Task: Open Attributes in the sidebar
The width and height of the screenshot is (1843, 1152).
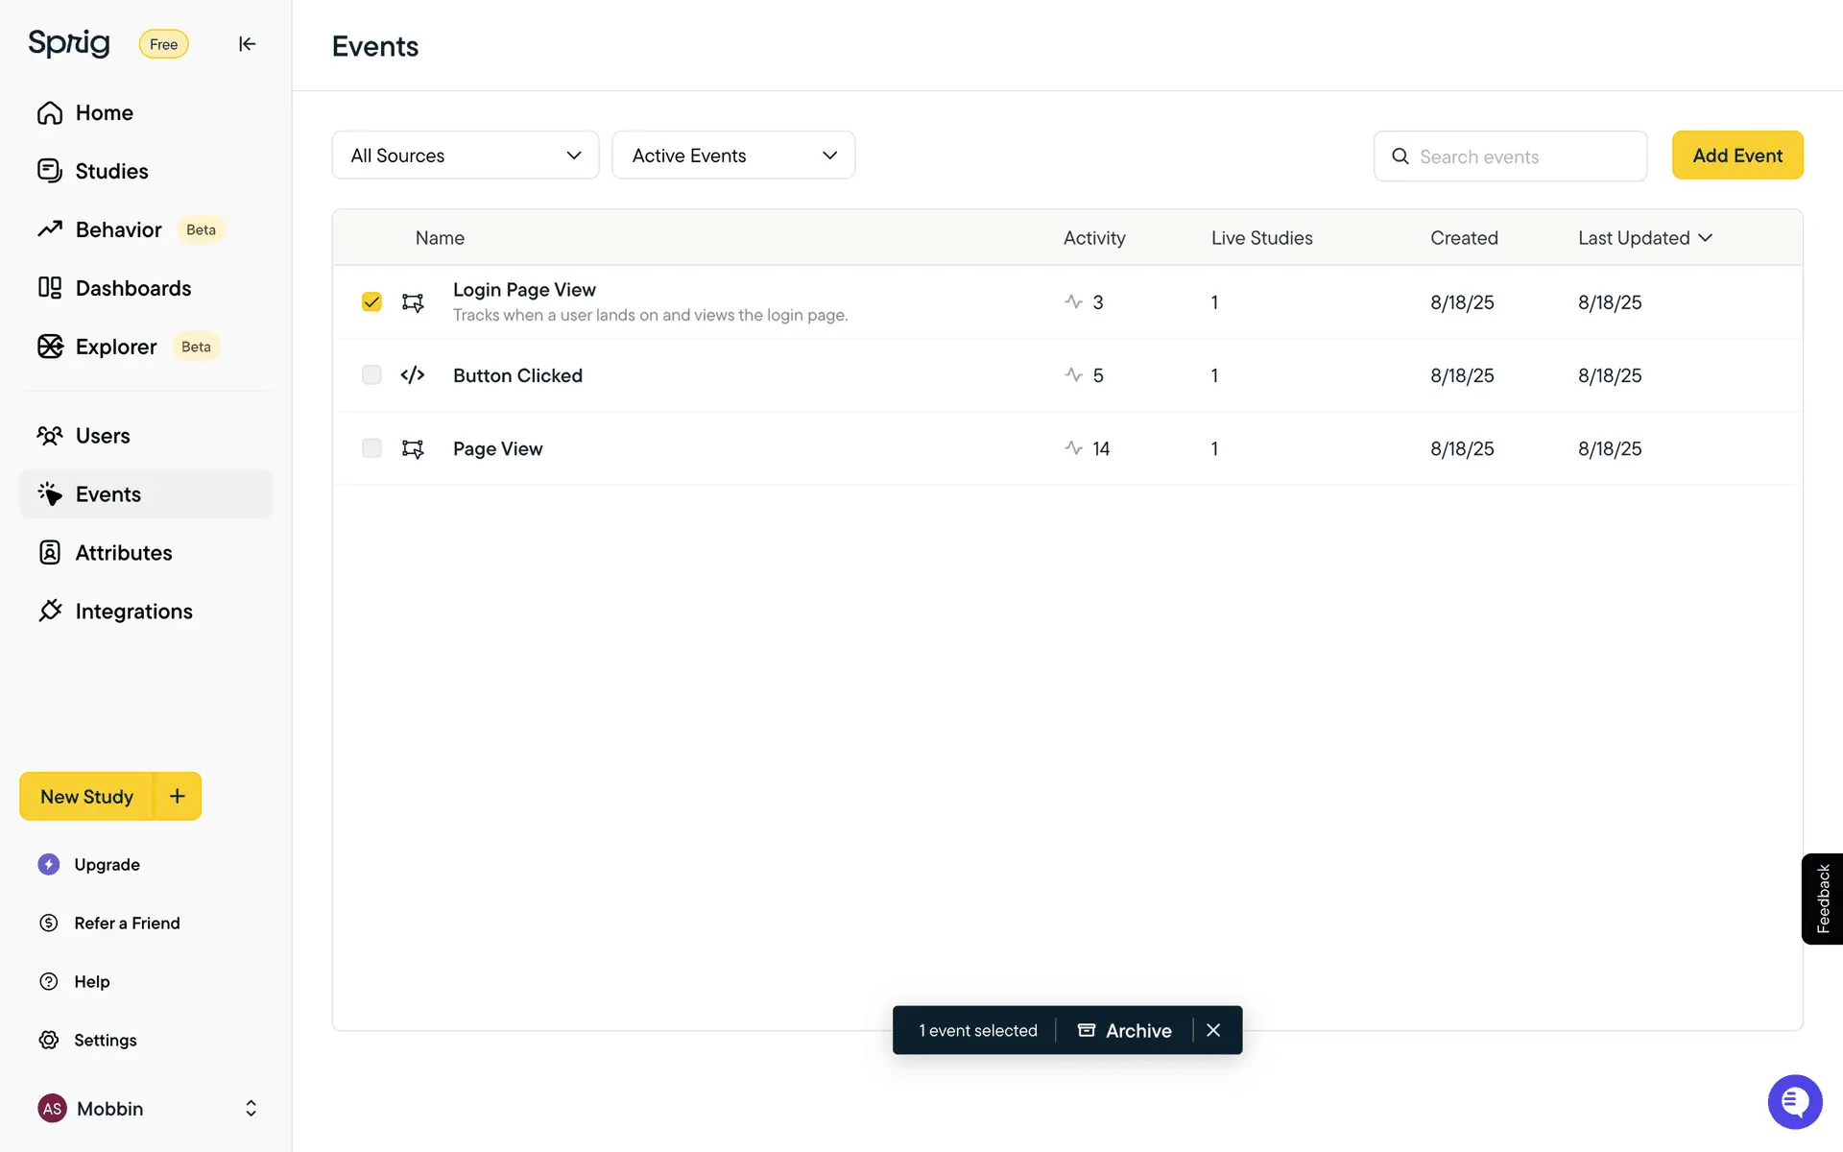Action: (124, 553)
